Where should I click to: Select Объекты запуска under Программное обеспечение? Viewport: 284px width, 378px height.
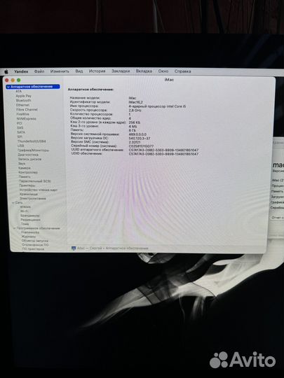coord(35,241)
